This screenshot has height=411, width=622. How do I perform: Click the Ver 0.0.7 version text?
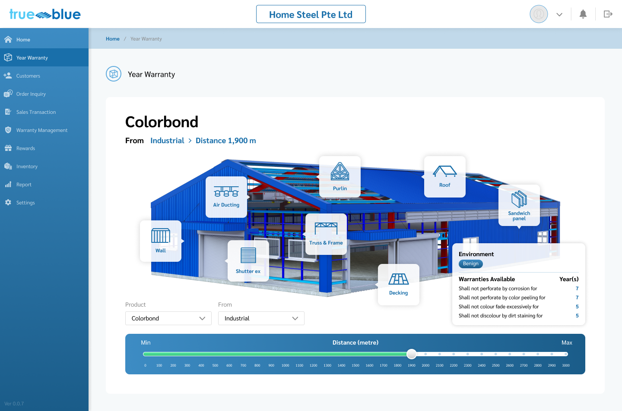pos(14,404)
